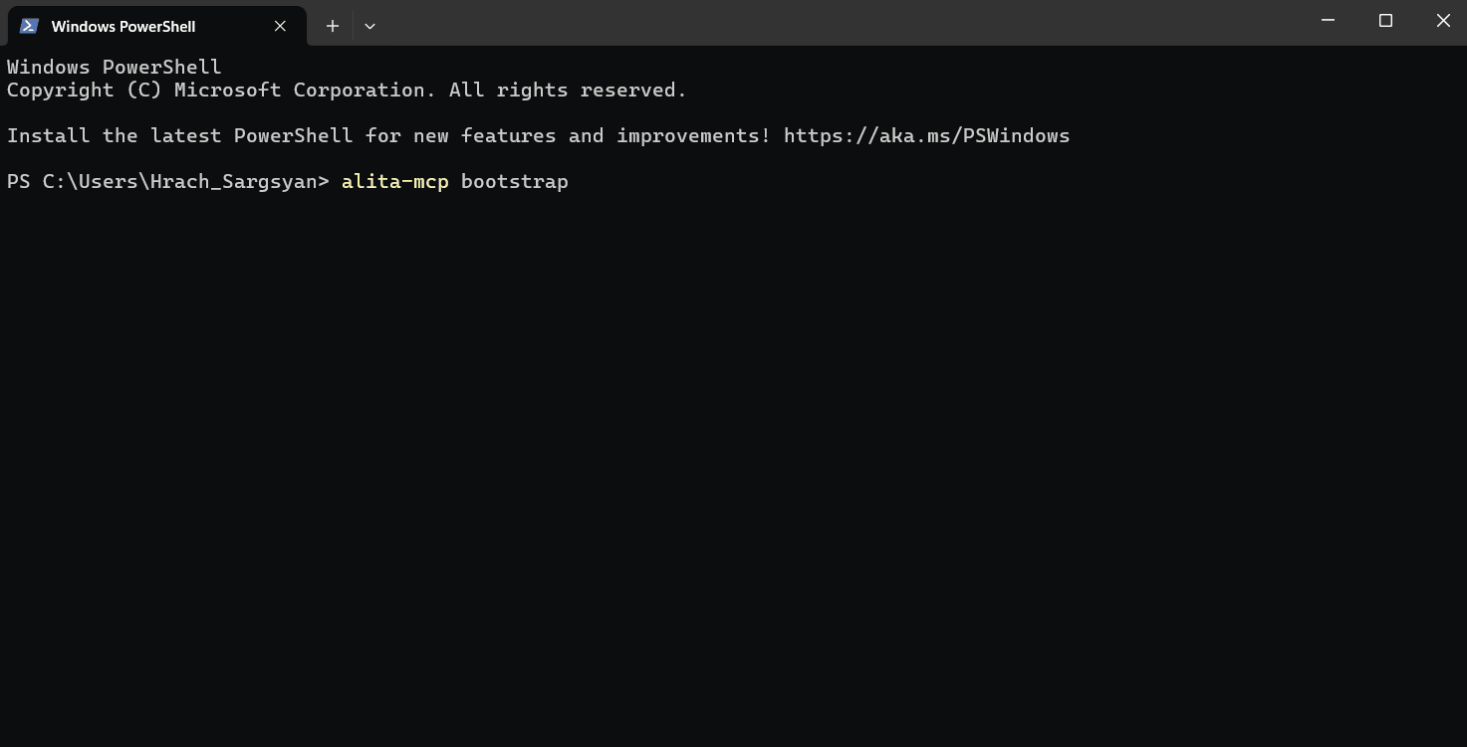Image resolution: width=1467 pixels, height=747 pixels.
Task: Open the https://aka.ms/PSWindows link
Action: coord(926,135)
